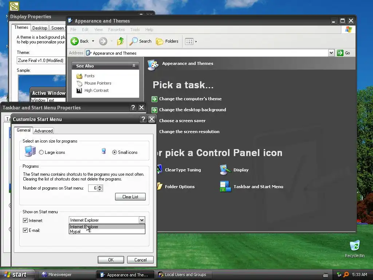Click the Go button beside Address

pyautogui.click(x=343, y=53)
